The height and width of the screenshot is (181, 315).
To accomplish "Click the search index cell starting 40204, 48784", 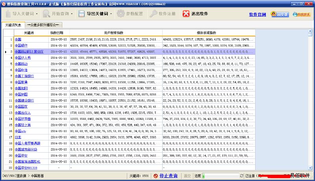I will (116, 45).
